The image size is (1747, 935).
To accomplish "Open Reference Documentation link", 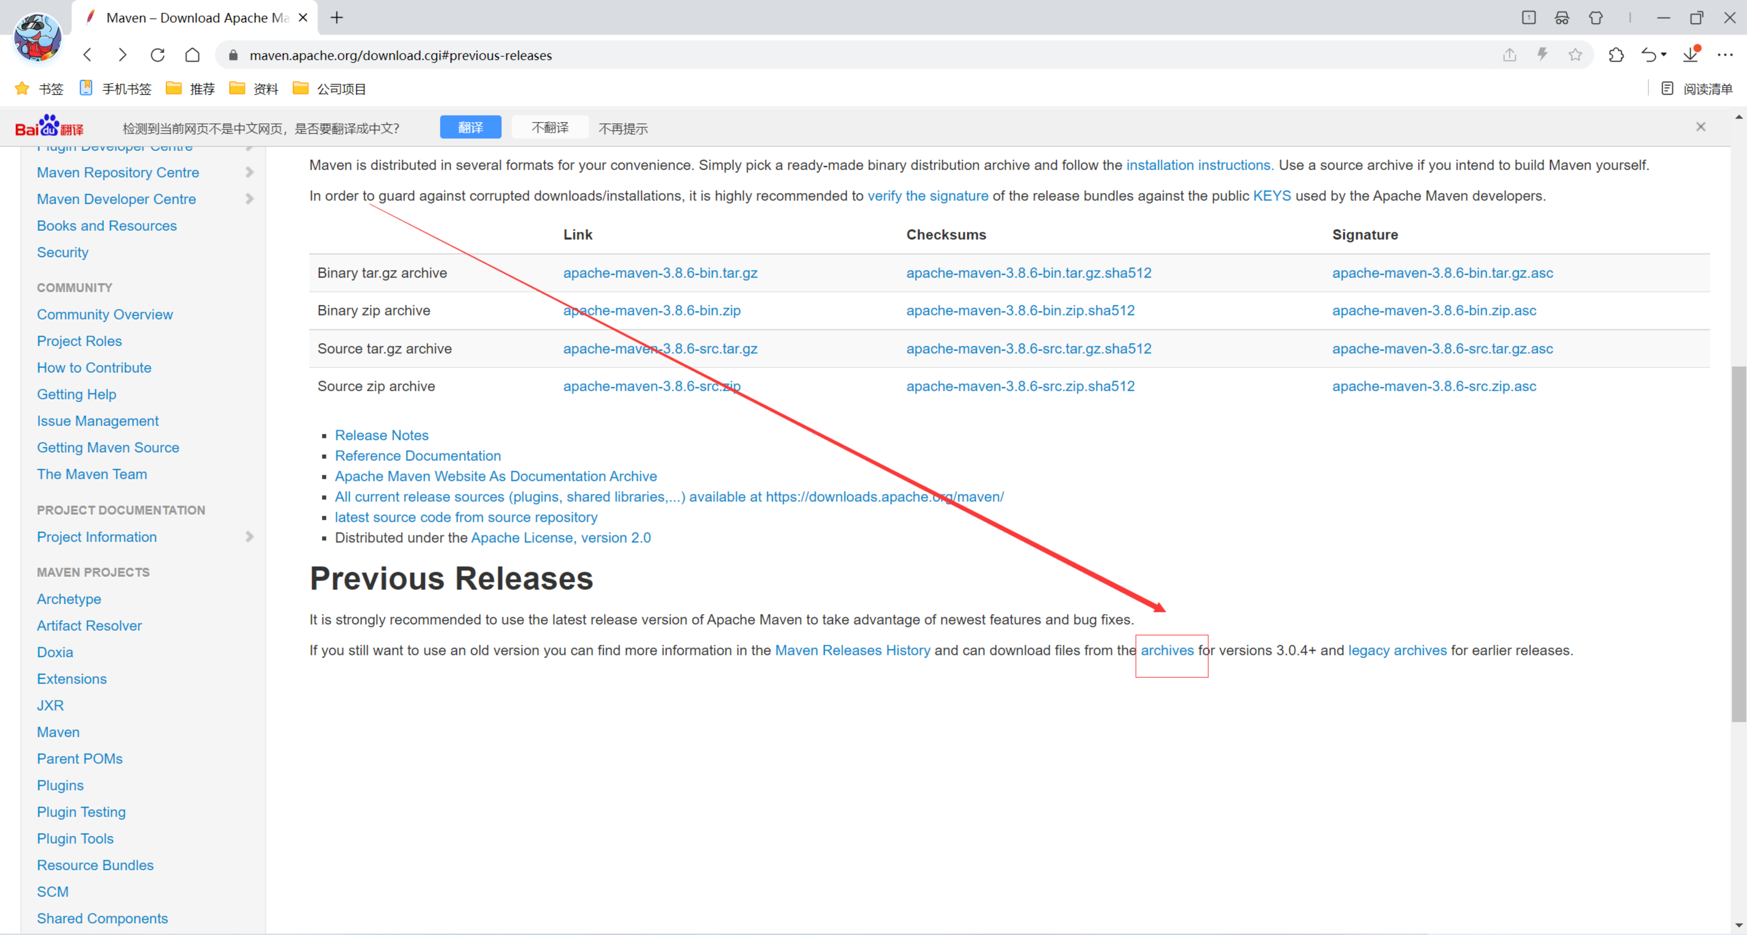I will [418, 455].
